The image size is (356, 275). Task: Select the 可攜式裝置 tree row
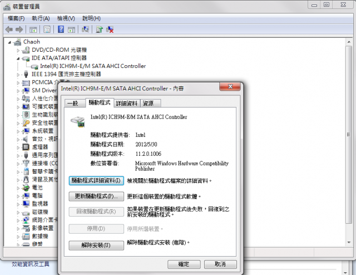coord(40,106)
